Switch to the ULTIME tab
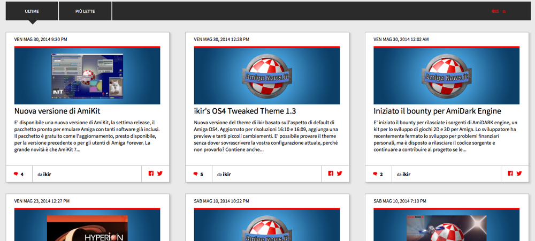The height and width of the screenshot is (241, 535). pyautogui.click(x=32, y=11)
